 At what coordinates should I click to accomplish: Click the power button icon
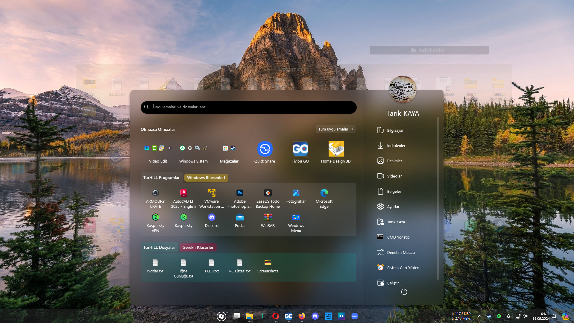404,292
